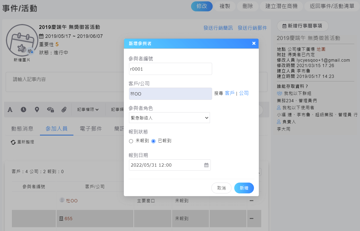This screenshot has width=360, height=231.
Task: Switch to the 電子郵件 tab
Action: (x=91, y=129)
